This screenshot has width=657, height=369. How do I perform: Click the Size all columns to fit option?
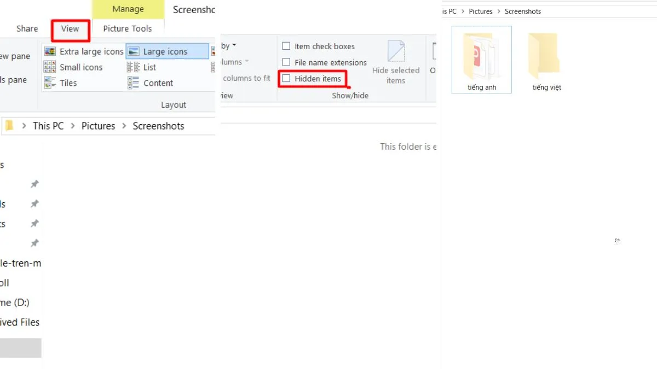pyautogui.click(x=245, y=78)
